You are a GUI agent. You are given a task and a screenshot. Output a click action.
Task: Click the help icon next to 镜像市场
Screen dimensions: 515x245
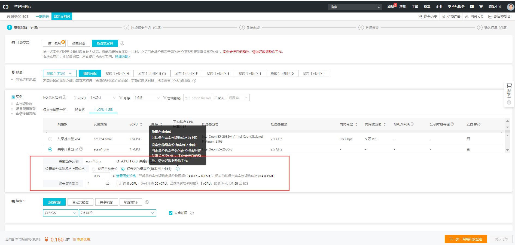[147, 202]
